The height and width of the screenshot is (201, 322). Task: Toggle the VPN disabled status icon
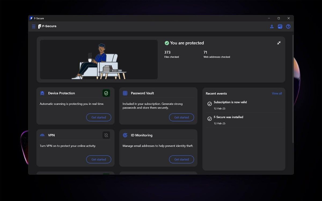click(x=106, y=135)
